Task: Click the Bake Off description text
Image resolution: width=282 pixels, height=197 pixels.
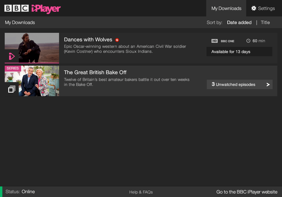Action: coord(127,82)
